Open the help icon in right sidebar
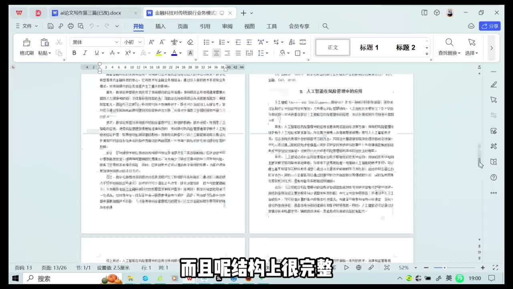This screenshot has height=289, width=513. [x=494, y=177]
